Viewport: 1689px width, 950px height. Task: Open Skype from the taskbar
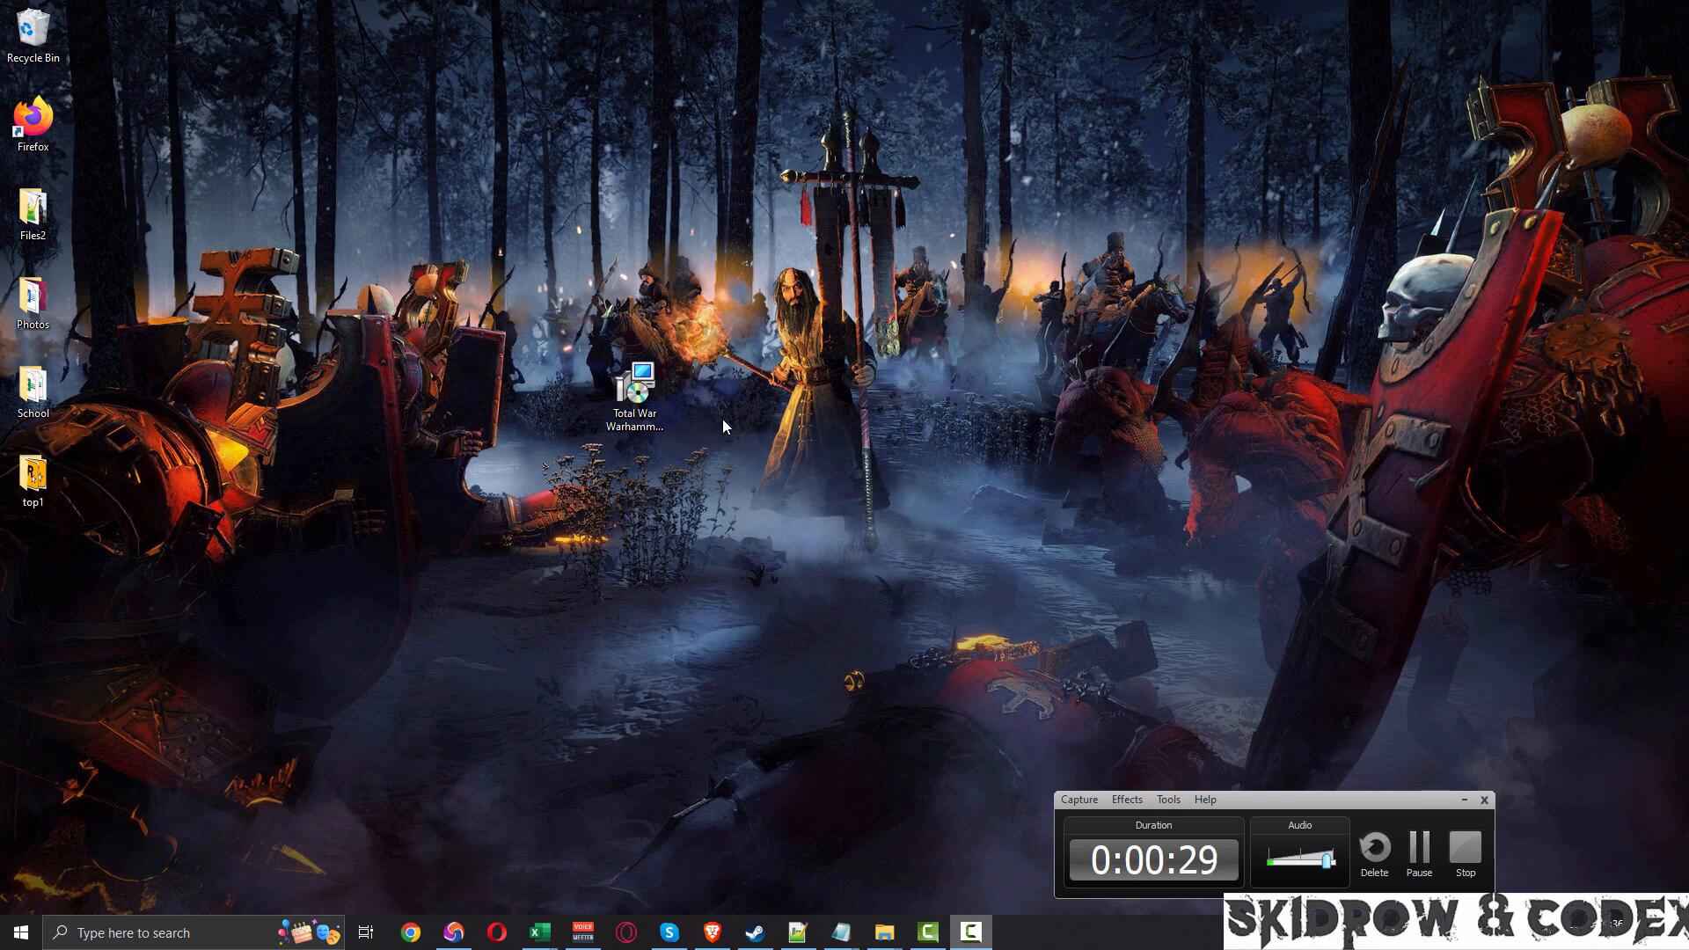669,932
